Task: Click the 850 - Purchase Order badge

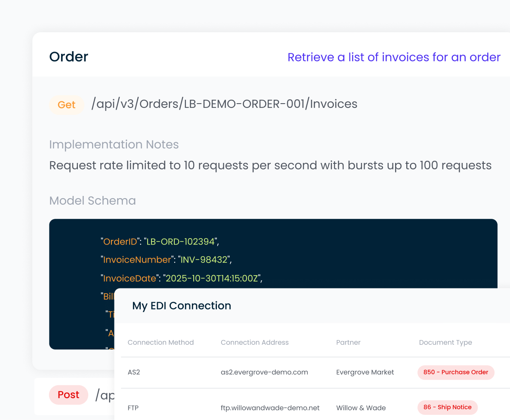Action: click(456, 372)
